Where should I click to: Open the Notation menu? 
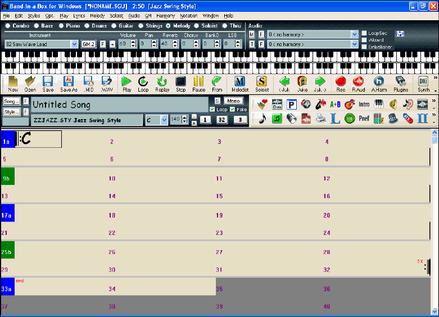tap(189, 16)
